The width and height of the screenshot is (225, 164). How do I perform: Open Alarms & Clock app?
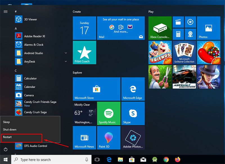tap(34, 45)
